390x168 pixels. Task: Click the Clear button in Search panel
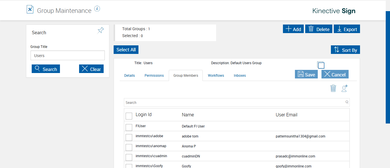coord(91,69)
